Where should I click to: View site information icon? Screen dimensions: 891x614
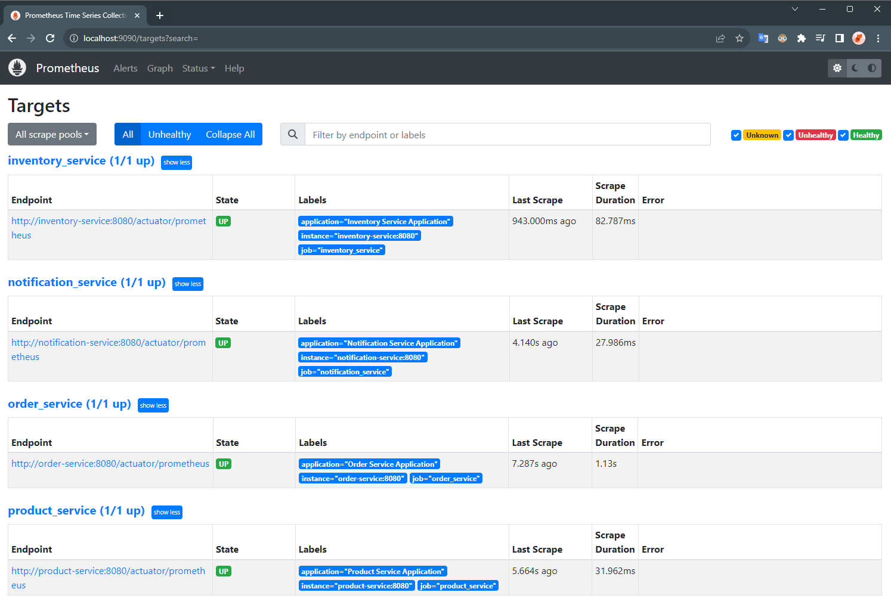74,38
